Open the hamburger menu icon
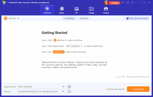The image size is (153, 97). (x=132, y=3)
